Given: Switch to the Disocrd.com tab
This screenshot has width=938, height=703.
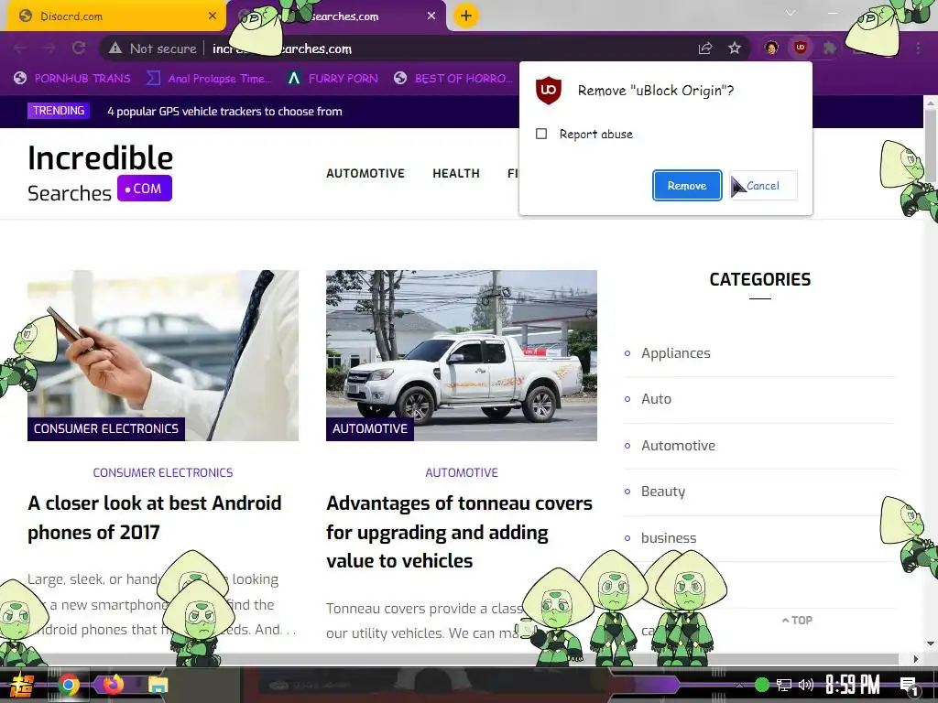Looking at the screenshot, I should [x=116, y=16].
